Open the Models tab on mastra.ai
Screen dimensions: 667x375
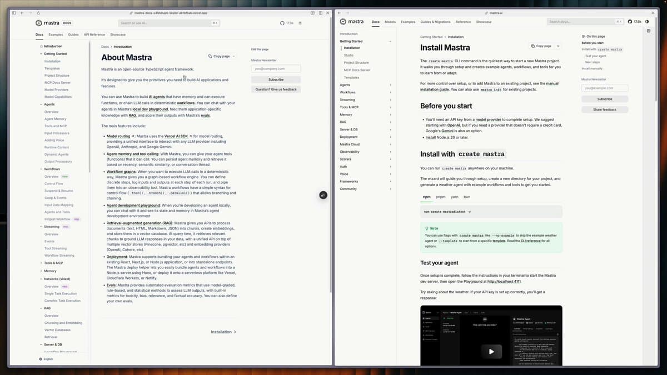pyautogui.click(x=390, y=22)
